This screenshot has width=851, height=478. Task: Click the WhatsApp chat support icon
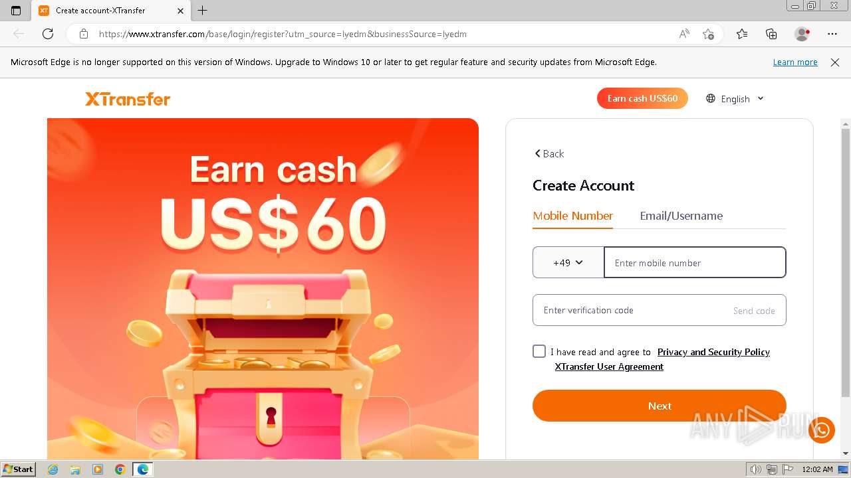[x=822, y=430]
